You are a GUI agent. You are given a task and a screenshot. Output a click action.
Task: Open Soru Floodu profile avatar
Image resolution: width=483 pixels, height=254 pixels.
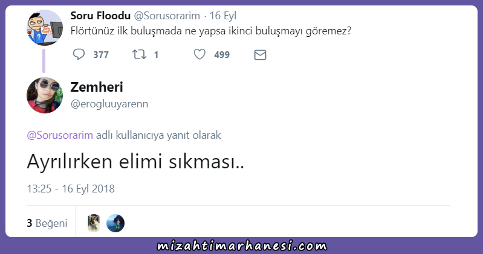click(x=45, y=28)
